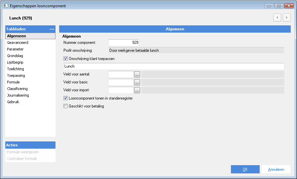297x179 pixels.
Task: Go to previous looncomponent with left arrow
Action: [277, 17]
